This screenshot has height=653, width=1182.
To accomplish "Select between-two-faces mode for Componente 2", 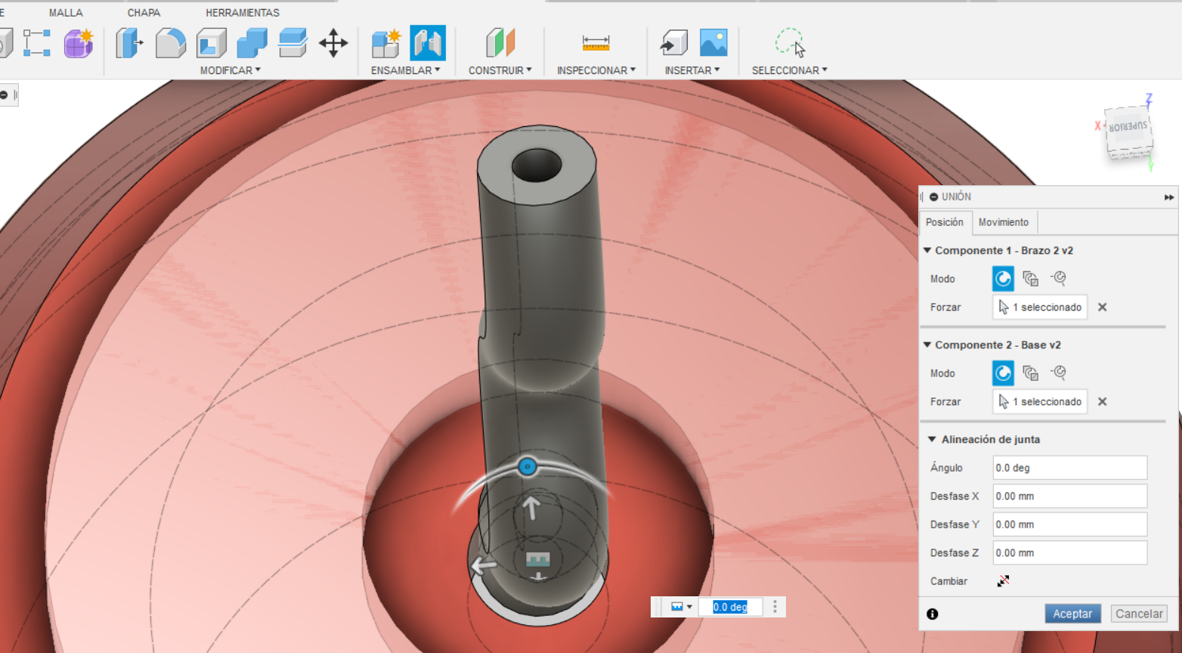I will [x=1031, y=373].
